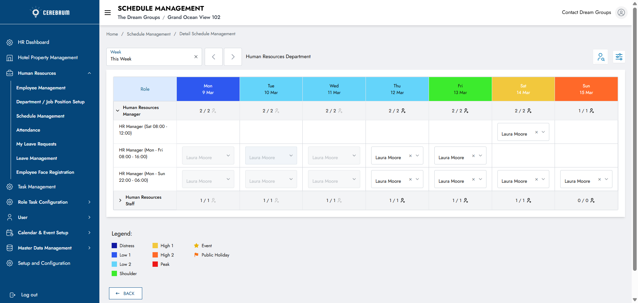The width and height of the screenshot is (638, 303).
Task: Open the employee search icon
Action: pos(600,57)
